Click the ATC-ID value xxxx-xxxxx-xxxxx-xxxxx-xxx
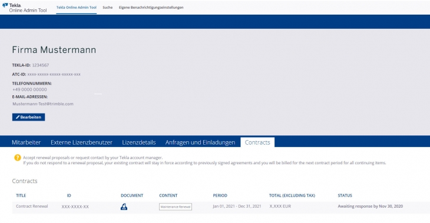Viewport: 430px width, 223px height. [54, 74]
